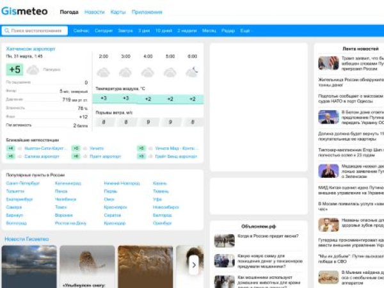Open the Новости Гисметео heading link

27,239
